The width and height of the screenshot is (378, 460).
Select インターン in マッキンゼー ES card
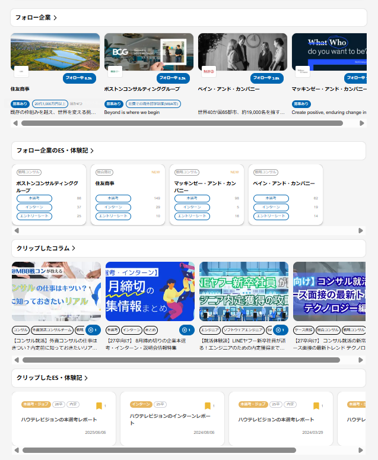(x=192, y=207)
